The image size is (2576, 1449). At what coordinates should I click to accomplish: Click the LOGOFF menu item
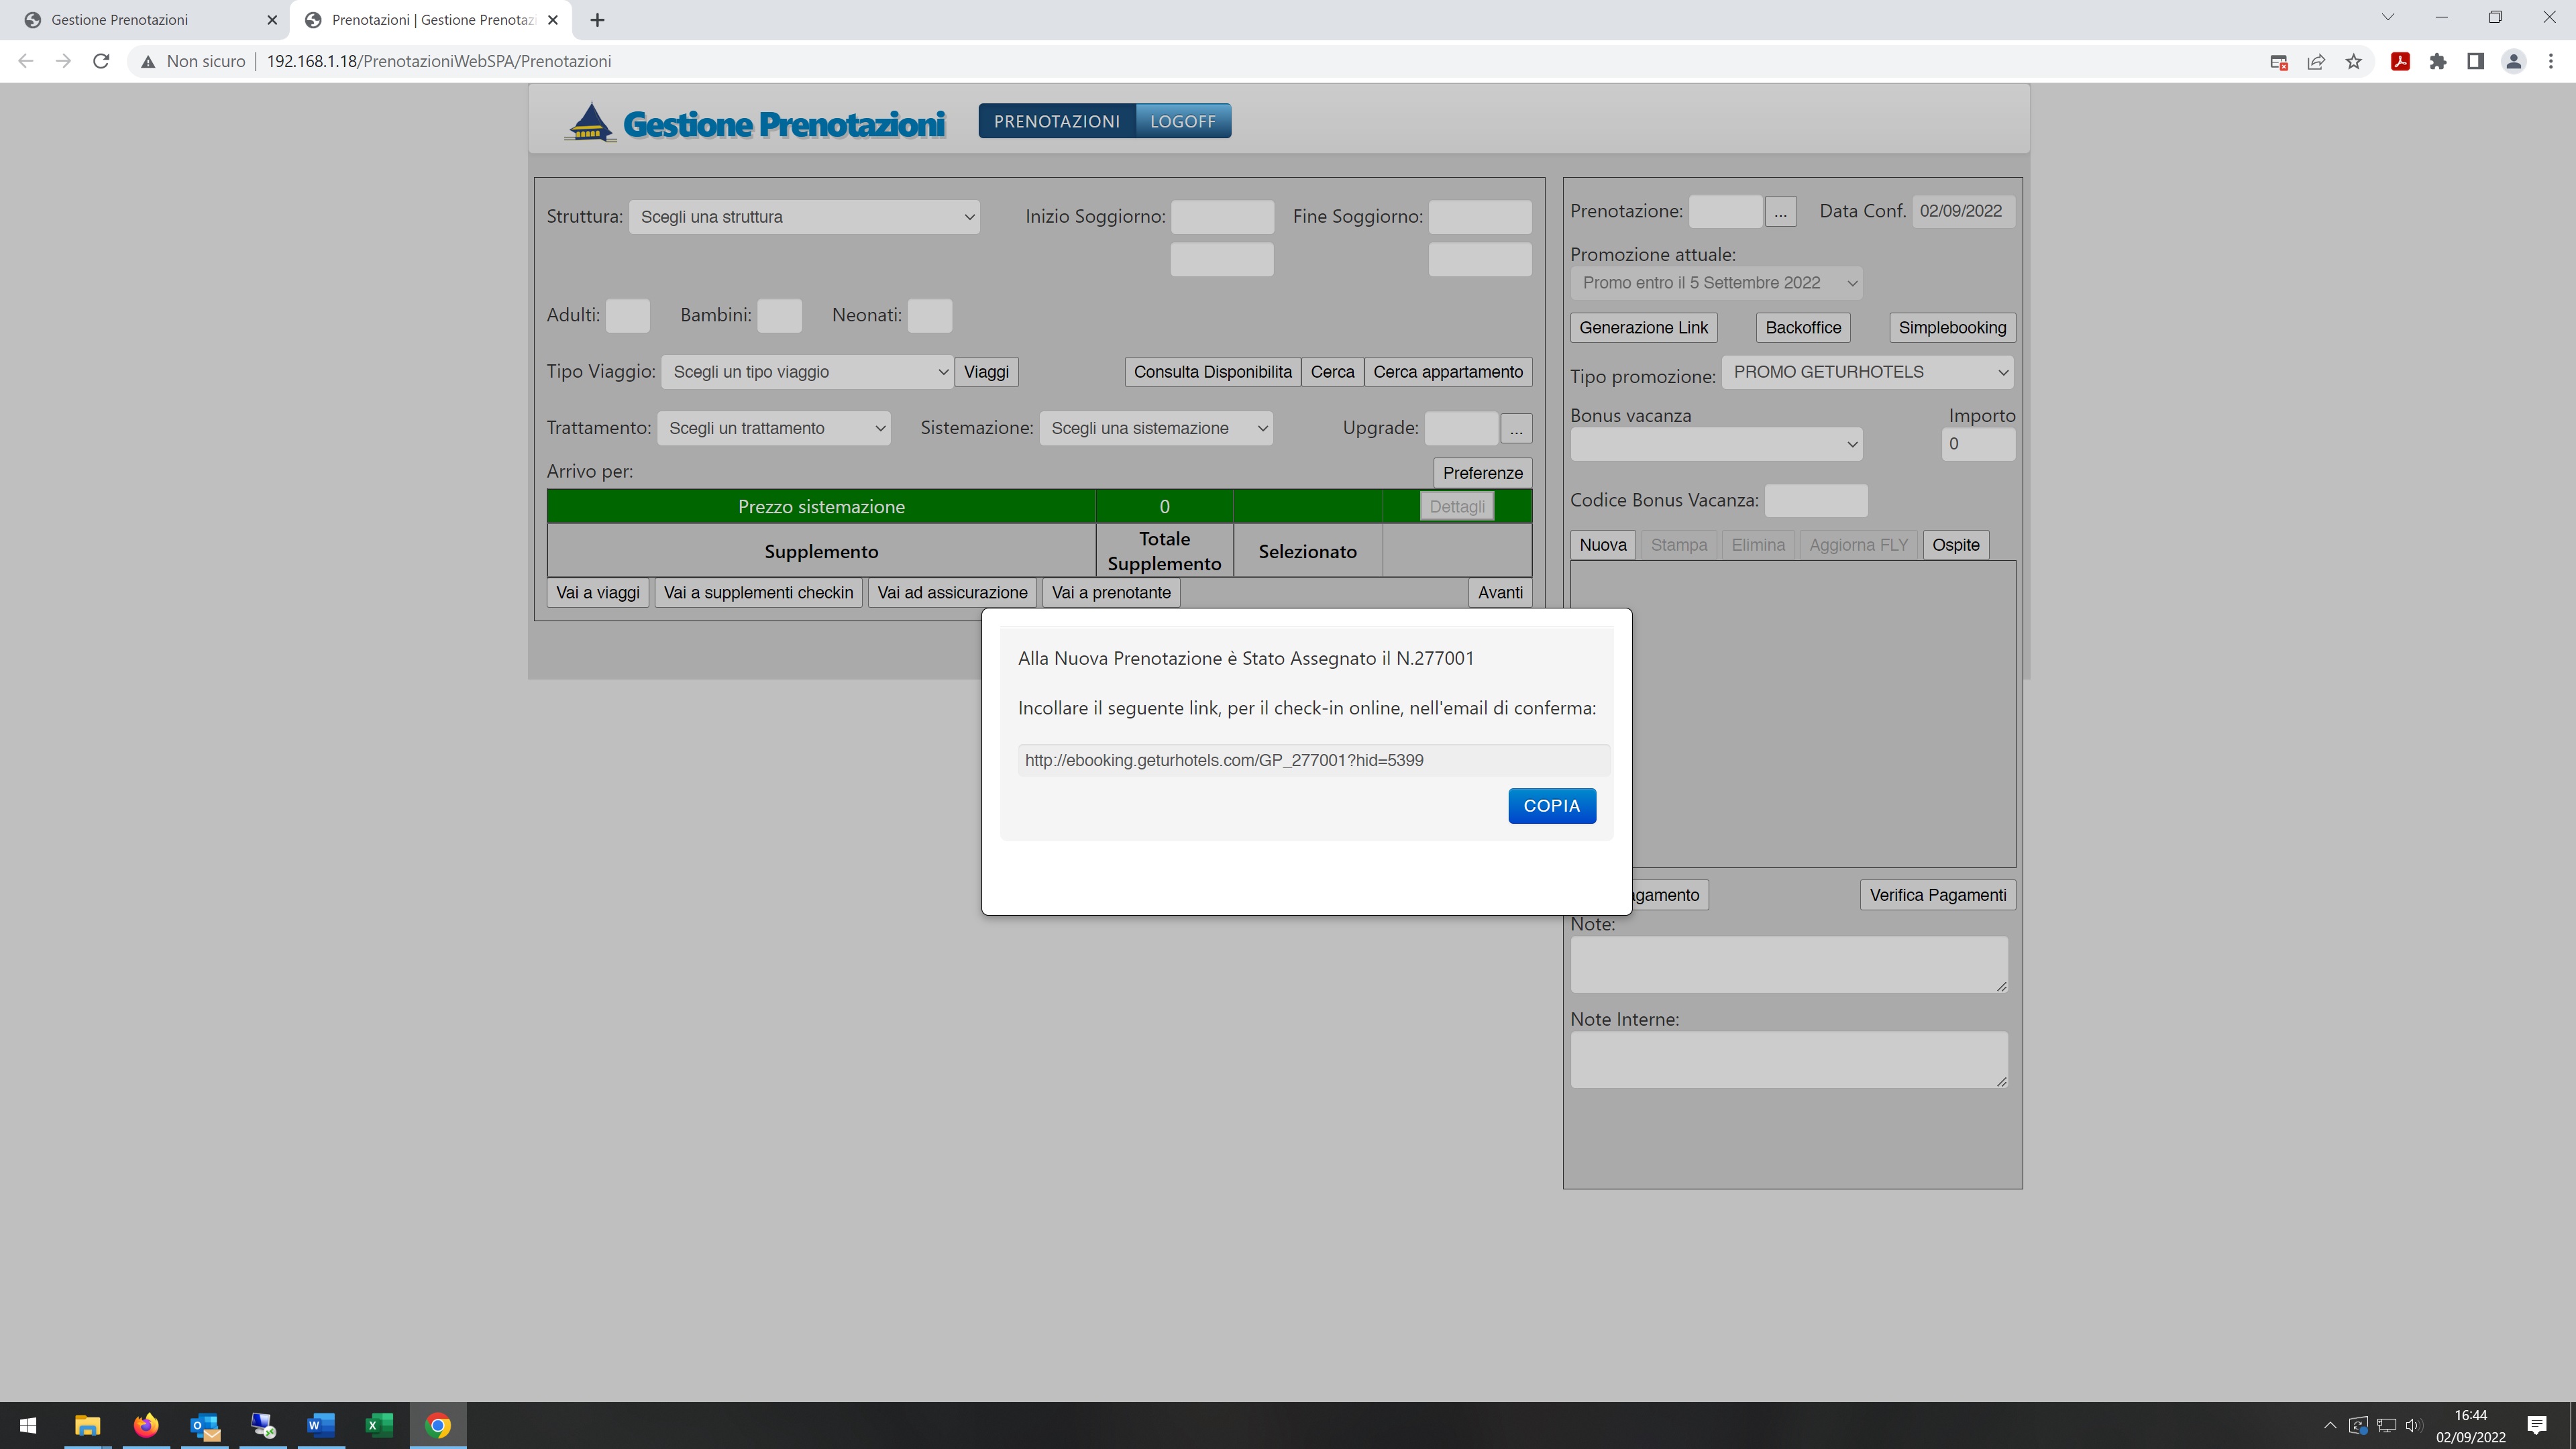click(x=1183, y=121)
